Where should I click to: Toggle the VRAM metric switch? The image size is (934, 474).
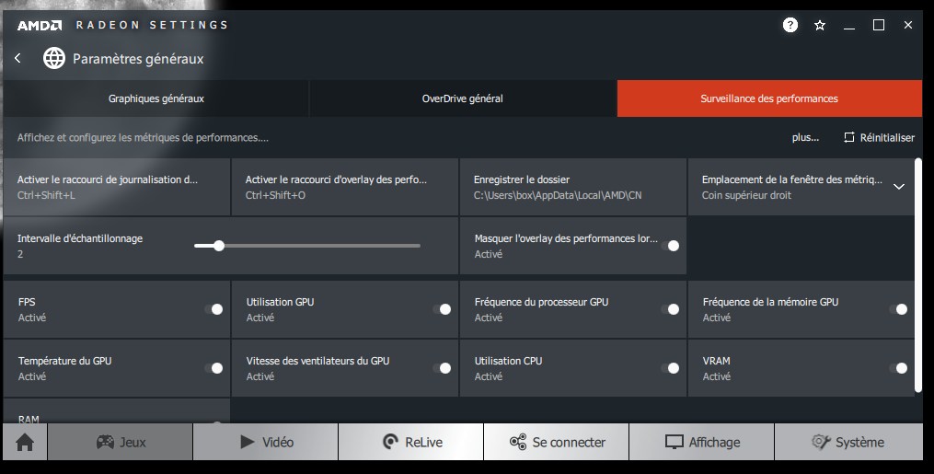898,368
